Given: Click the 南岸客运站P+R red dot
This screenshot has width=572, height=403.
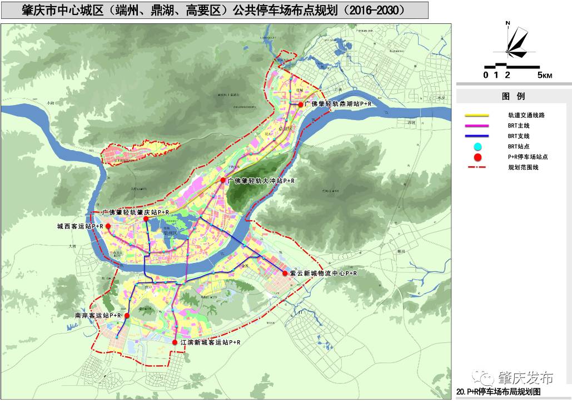Looking at the screenshot, I should pos(127,315).
